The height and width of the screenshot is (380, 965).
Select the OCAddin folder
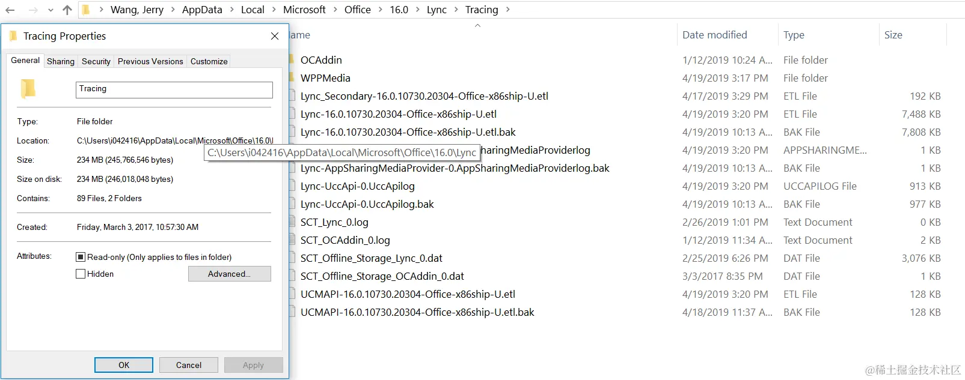coord(321,60)
